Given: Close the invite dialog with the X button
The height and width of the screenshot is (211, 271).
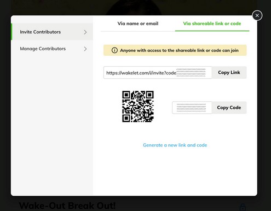Looking at the screenshot, I should coord(257,15).
